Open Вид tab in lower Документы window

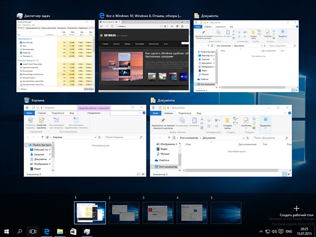click(x=199, y=113)
